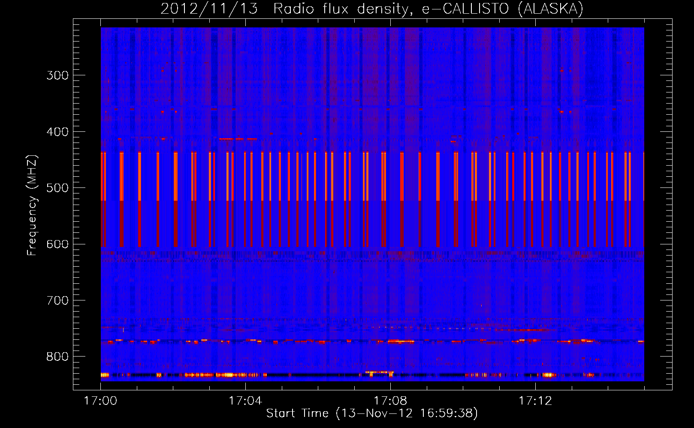Click the 500 frequency tick label
The height and width of the screenshot is (428, 694).
(57, 188)
